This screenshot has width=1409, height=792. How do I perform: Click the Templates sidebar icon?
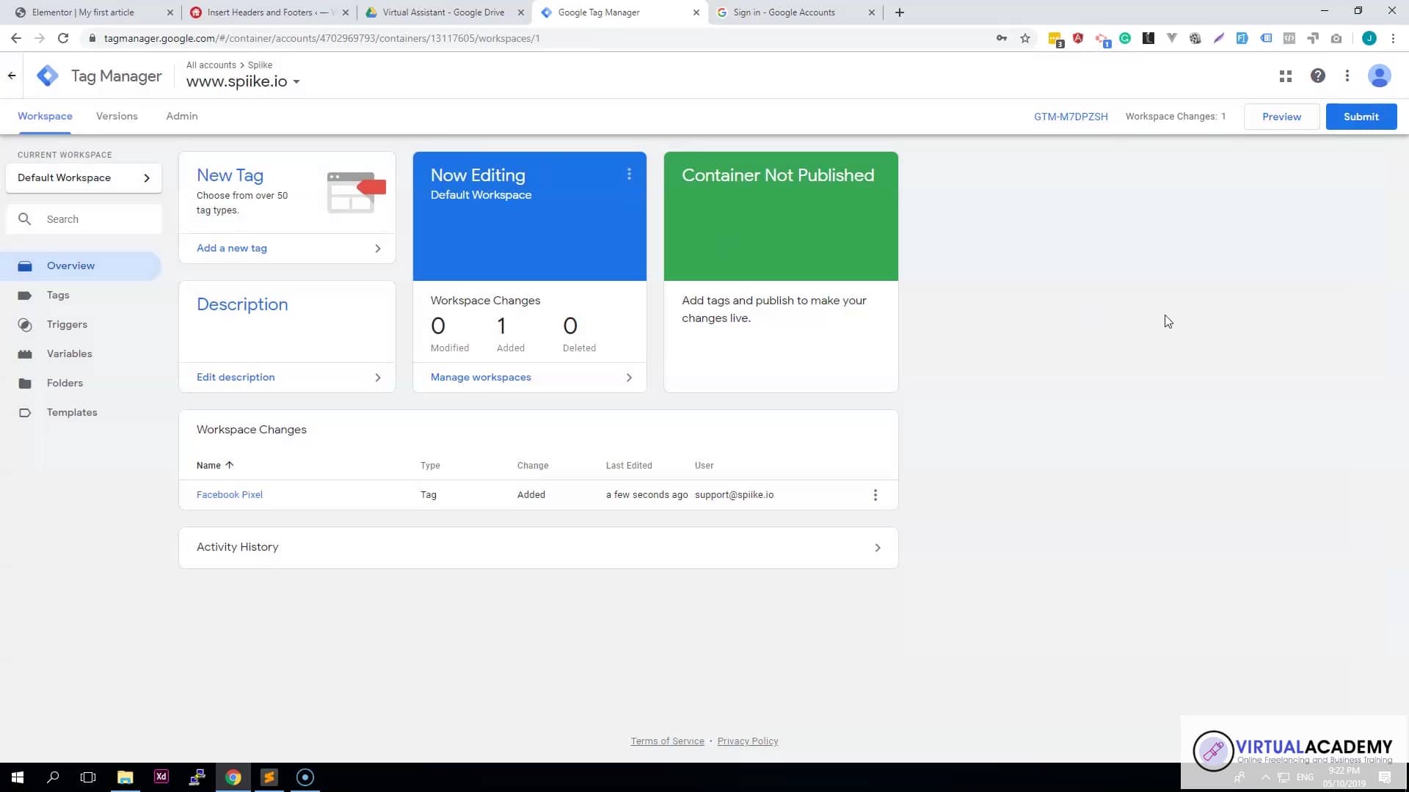point(25,413)
